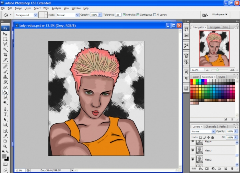Toggle lock transparent pixels
Image resolution: width=240 pixels, height=173 pixels.
[200, 137]
